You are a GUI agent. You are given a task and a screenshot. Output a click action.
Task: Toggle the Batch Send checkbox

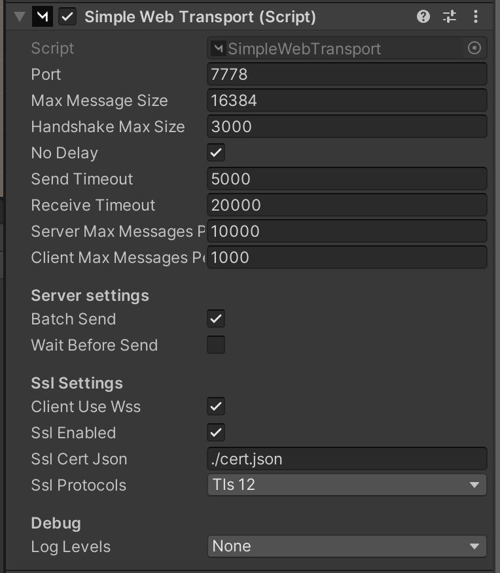(216, 319)
